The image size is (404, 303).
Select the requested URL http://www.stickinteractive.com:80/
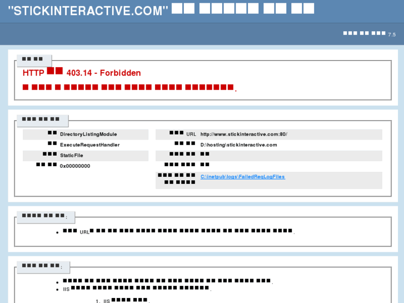click(x=244, y=134)
